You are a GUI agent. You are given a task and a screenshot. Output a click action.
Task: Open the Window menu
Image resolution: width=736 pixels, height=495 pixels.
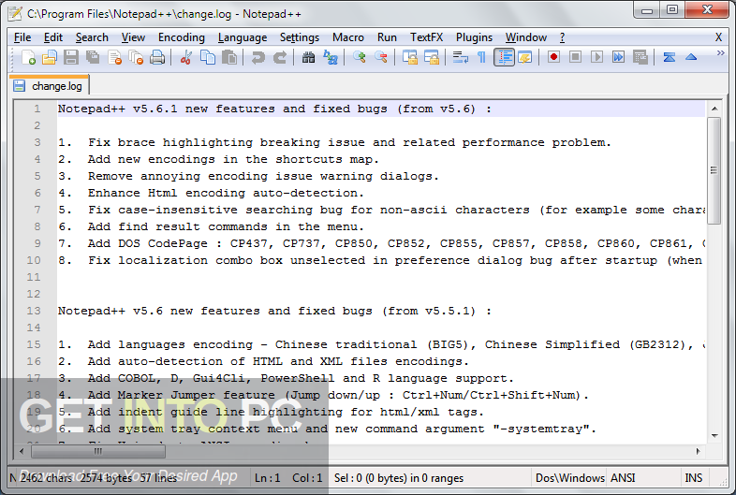click(x=525, y=37)
